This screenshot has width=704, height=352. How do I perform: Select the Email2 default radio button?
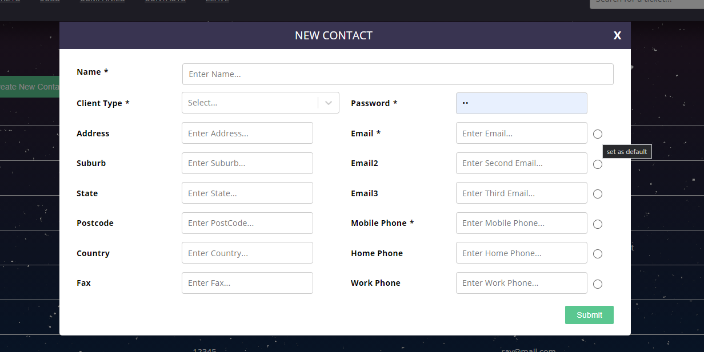pyautogui.click(x=598, y=164)
